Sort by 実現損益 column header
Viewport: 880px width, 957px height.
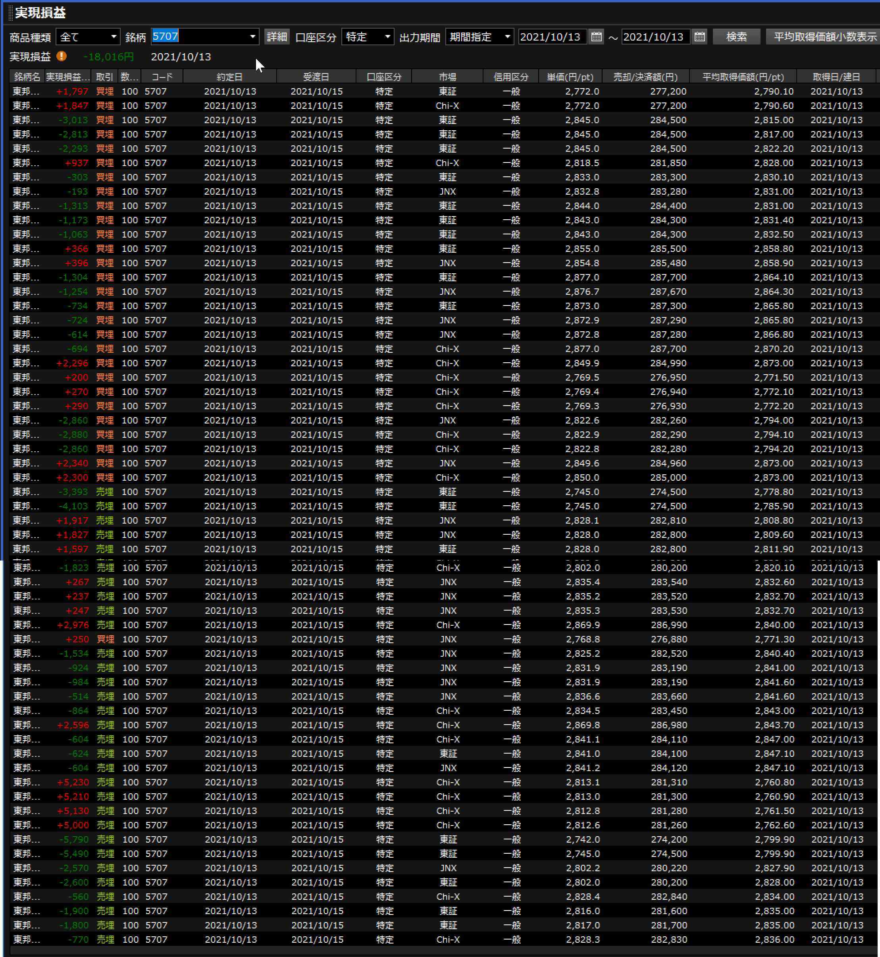click(67, 77)
